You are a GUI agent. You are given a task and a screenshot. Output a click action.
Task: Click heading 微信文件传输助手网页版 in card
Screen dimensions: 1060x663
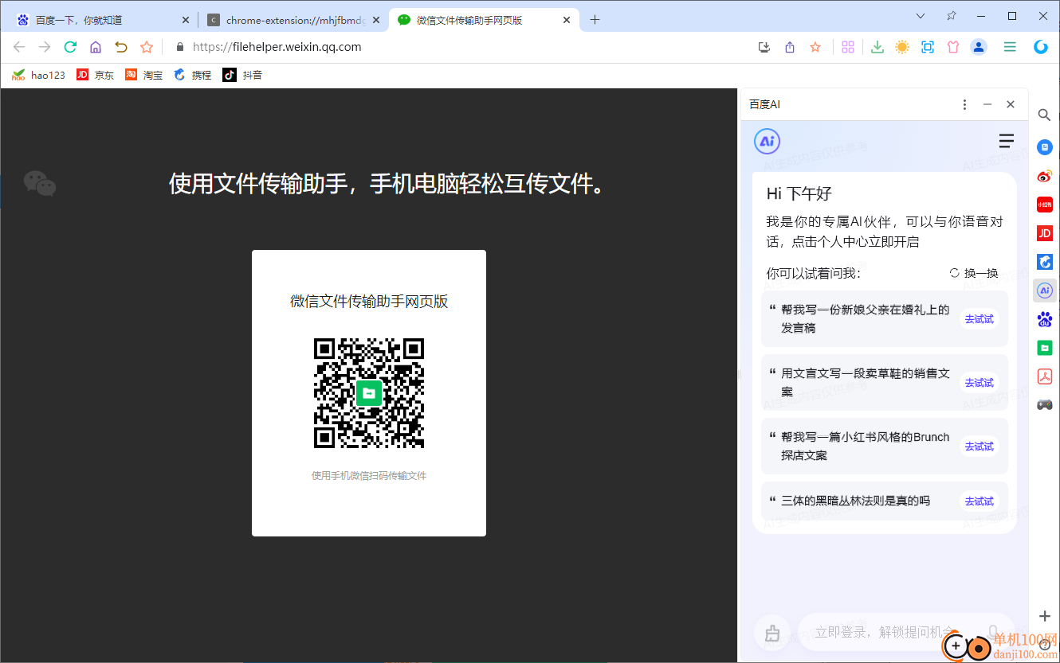[x=369, y=302]
